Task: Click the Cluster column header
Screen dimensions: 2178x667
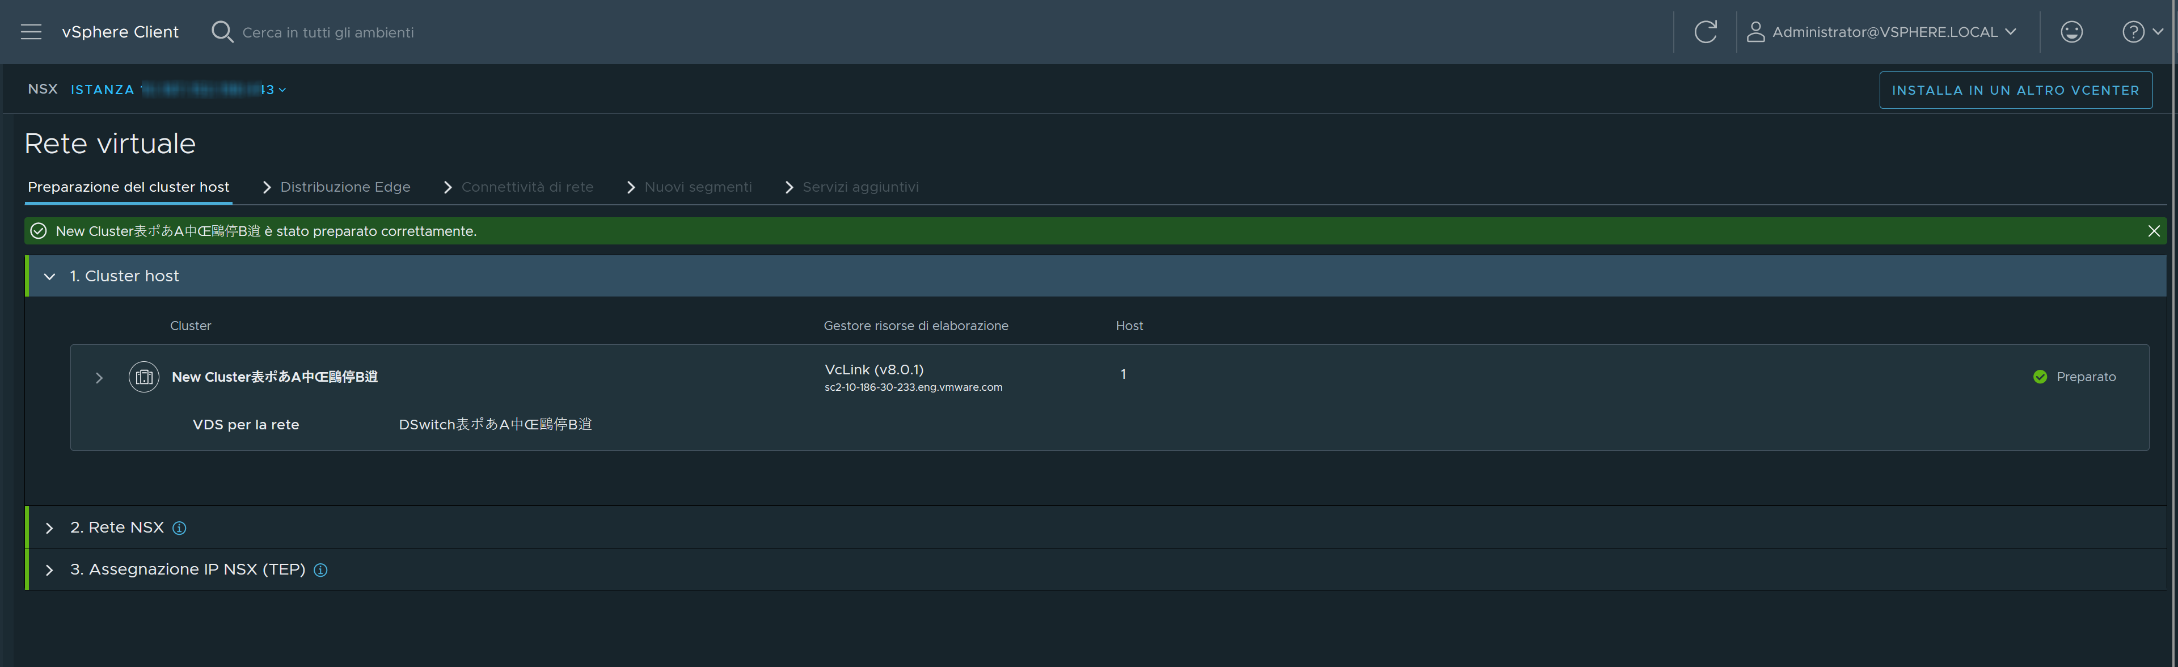Action: click(190, 326)
